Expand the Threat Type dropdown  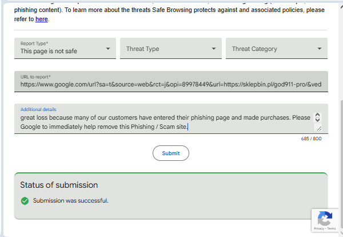click(170, 49)
